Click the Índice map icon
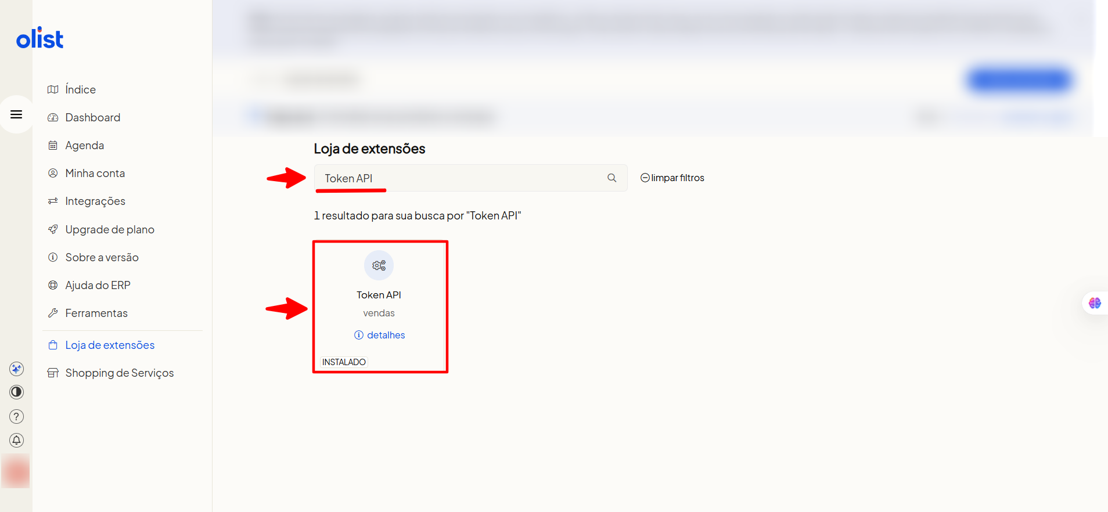1108x512 pixels. point(53,89)
